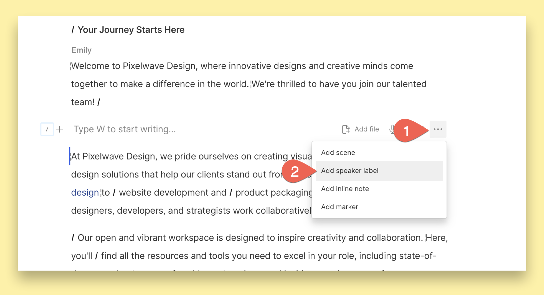Click the slash before 'find all the resources'
This screenshot has width=544, height=295.
pyautogui.click(x=96, y=256)
